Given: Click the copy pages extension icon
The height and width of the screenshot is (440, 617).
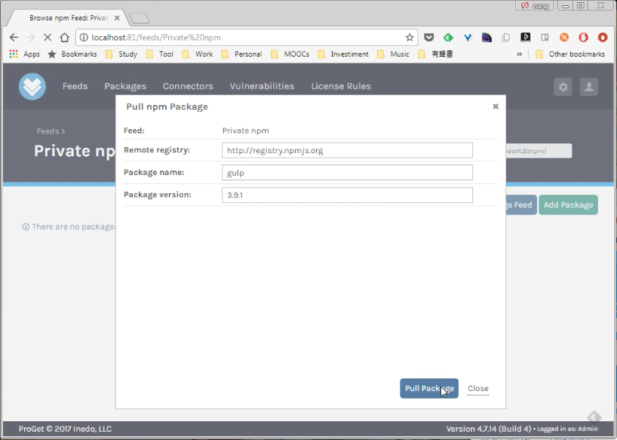Looking at the screenshot, I should pyautogui.click(x=506, y=38).
